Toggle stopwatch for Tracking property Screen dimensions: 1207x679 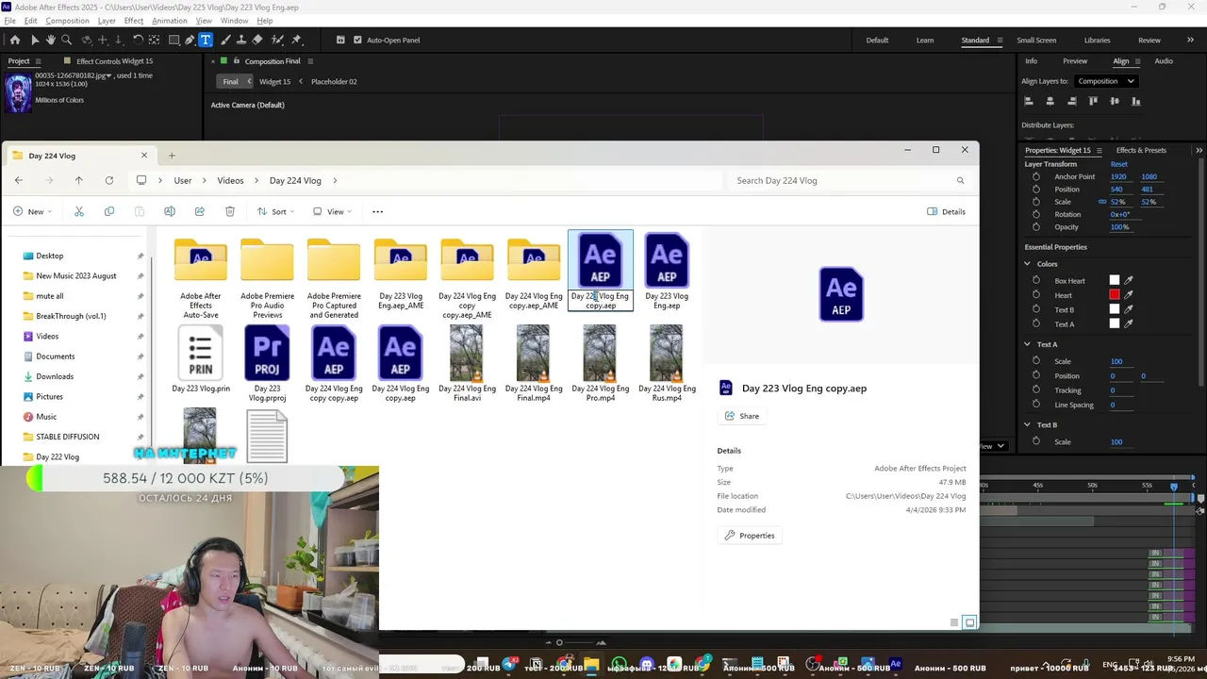(x=1036, y=389)
